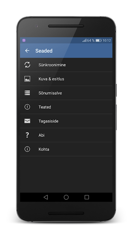Tap the Android back triangle button
Screen dimensions: 133x238
[x=46, y=197]
